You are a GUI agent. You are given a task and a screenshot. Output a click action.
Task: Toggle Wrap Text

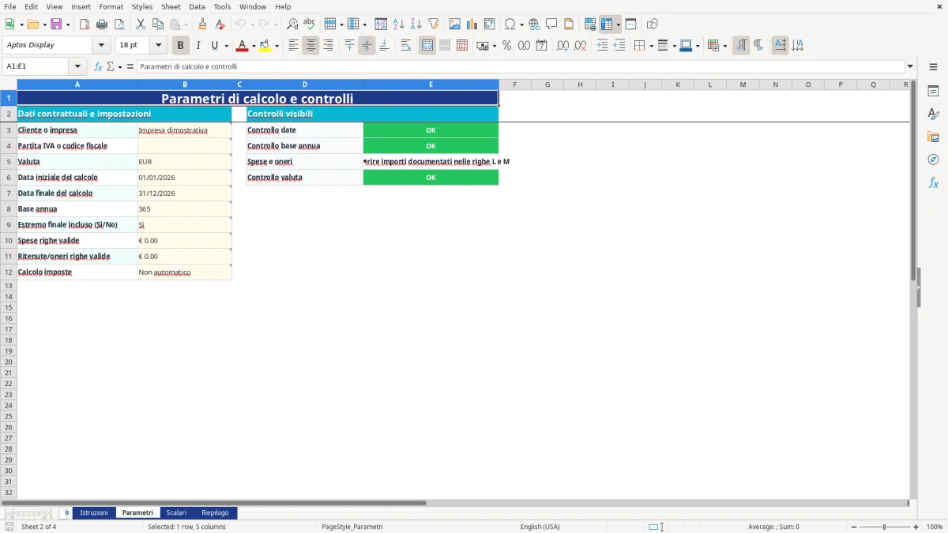click(x=406, y=46)
